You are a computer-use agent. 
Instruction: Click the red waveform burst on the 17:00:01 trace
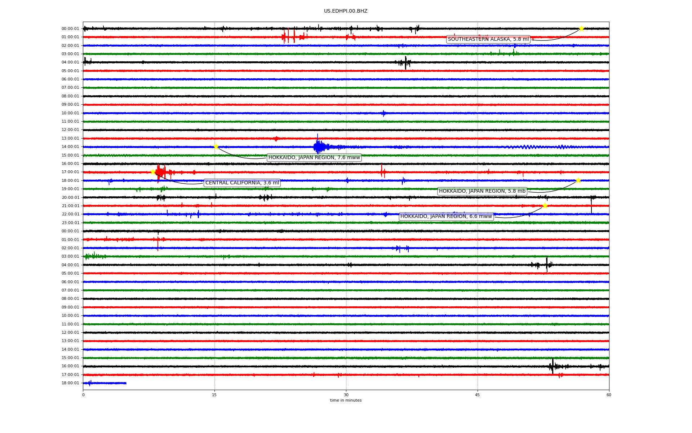coord(160,172)
